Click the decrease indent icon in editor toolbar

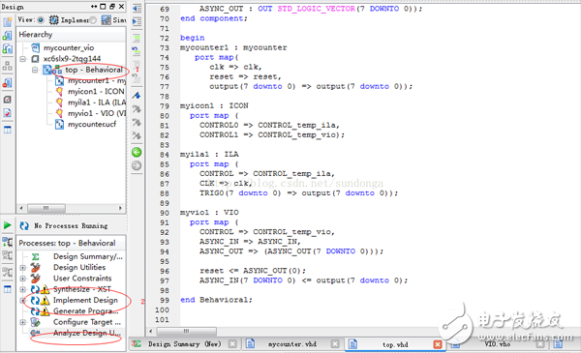point(138,8)
